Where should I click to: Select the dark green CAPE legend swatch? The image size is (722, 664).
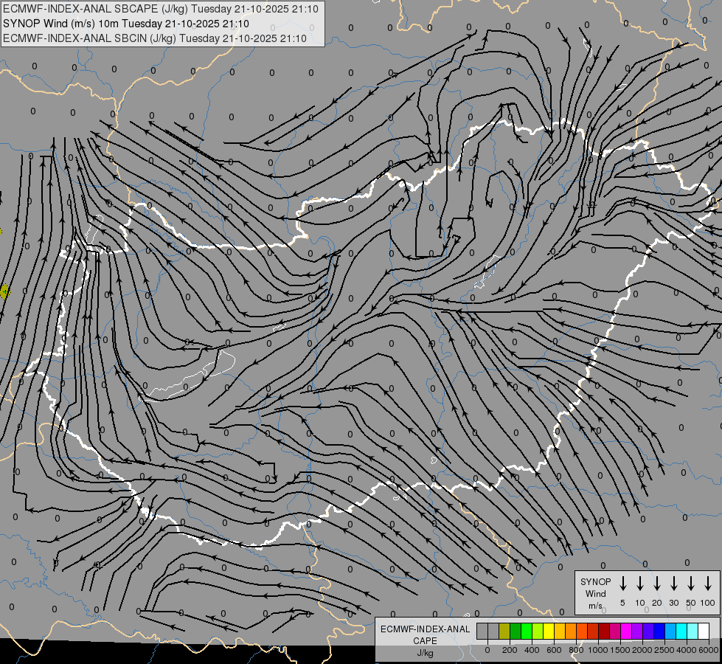pos(516,632)
